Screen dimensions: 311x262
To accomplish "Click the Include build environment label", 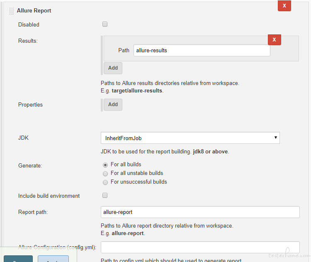I will coord(49,196).
